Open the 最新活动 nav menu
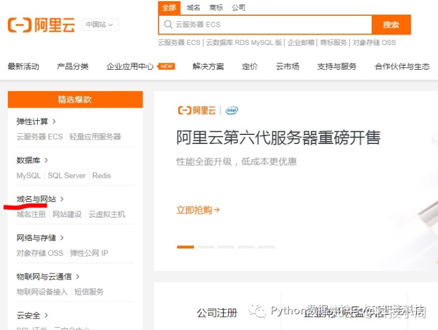Image resolution: width=438 pixels, height=330 pixels. (24, 66)
